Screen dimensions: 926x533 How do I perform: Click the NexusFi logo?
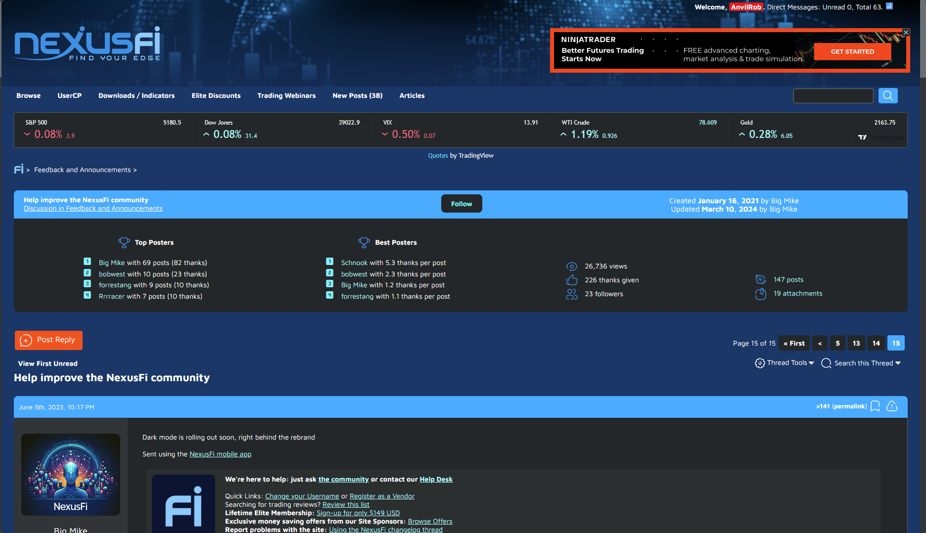[x=87, y=44]
